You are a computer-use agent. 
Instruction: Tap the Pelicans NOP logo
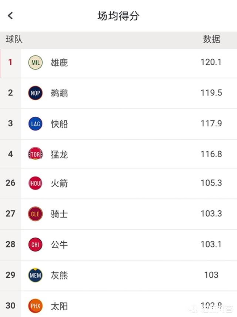[x=35, y=93]
